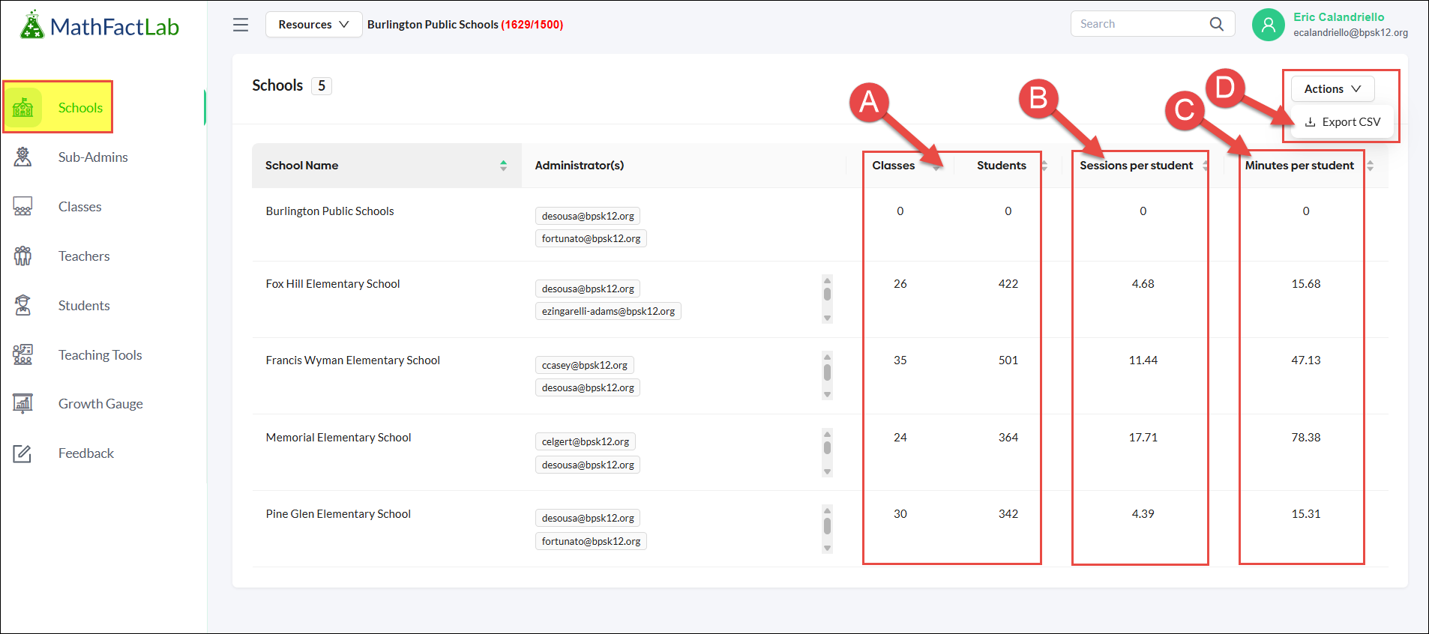Go to Teachers menu item
This screenshot has width=1429, height=634.
[x=84, y=256]
